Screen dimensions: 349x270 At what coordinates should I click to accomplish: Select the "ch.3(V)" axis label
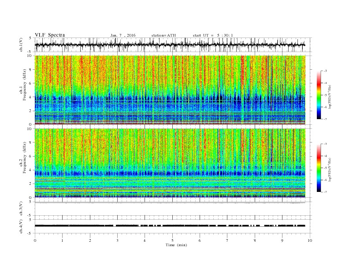pos(21,209)
